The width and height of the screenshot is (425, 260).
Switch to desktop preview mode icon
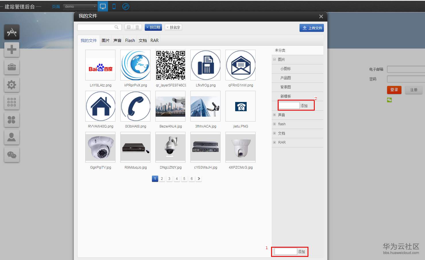coord(103,6)
